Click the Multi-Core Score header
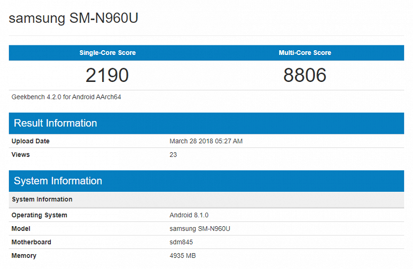 (305, 53)
